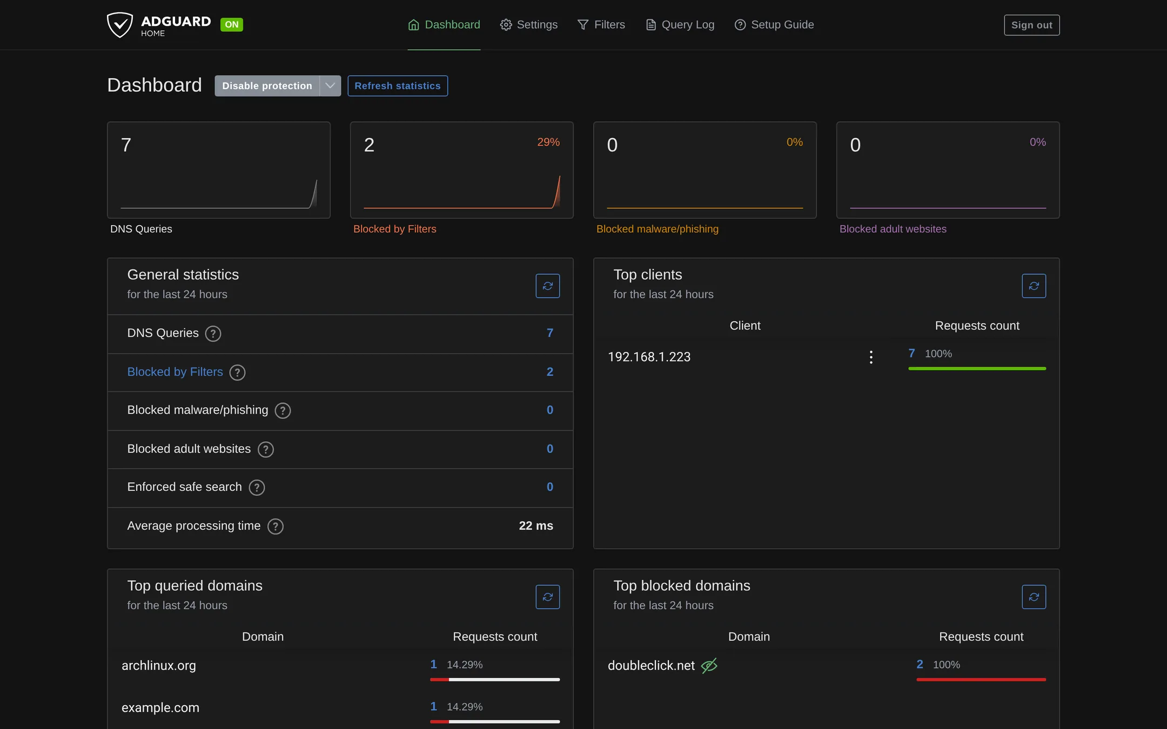Click the DNS Queries count of 7 in General statistics

[549, 333]
